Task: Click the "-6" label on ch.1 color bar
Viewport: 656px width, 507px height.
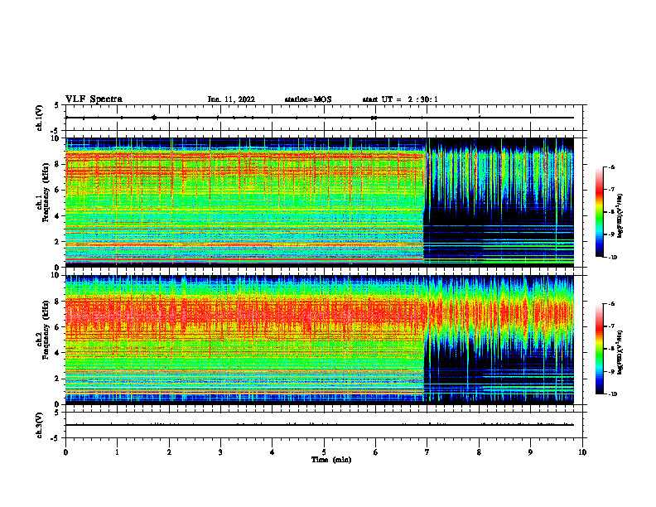Action: click(611, 167)
